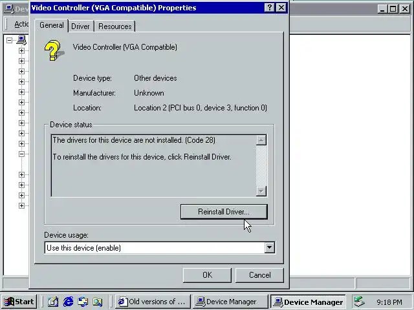Click the yellow question mark device icon
The width and height of the screenshot is (414, 310).
[x=54, y=50]
